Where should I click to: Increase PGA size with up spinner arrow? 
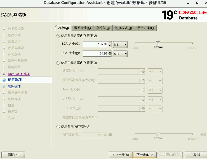coord(110,52)
